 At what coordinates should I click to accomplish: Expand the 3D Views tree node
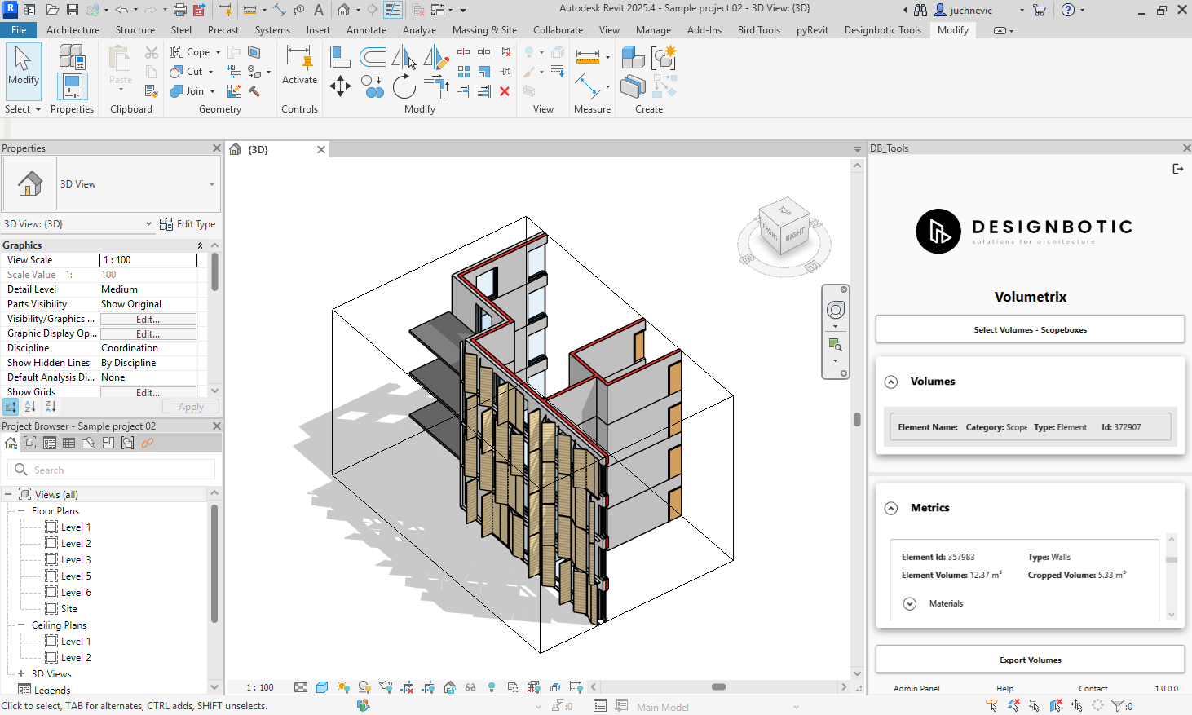pos(21,674)
